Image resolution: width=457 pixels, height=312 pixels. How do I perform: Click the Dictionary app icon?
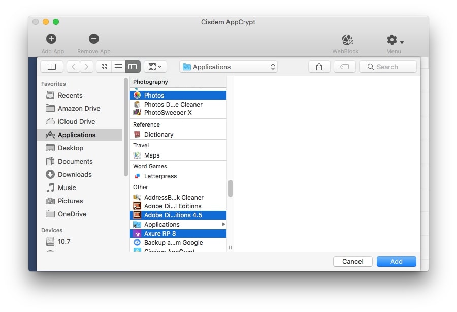(137, 135)
